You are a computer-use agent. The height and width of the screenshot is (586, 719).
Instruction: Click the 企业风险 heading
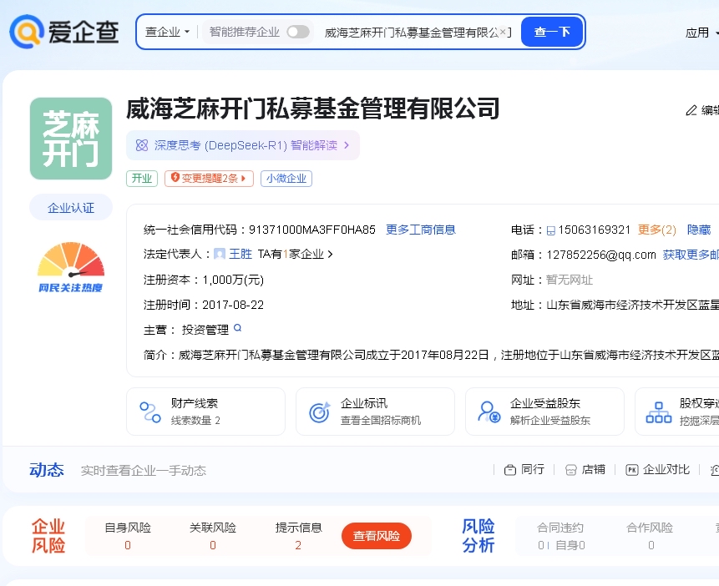[x=48, y=536]
